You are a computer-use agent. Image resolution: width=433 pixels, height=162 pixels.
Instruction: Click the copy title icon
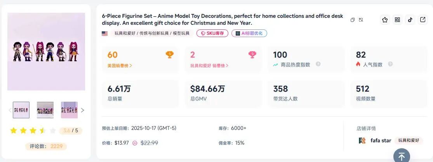[x=353, y=20]
